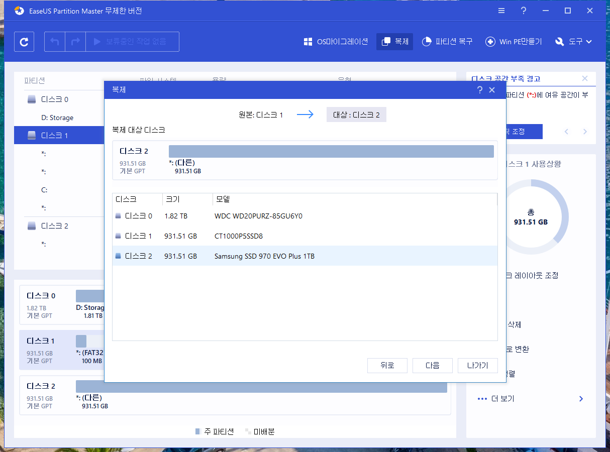
Task: Click the 원본: 디스크 1 step label
Action: (261, 115)
